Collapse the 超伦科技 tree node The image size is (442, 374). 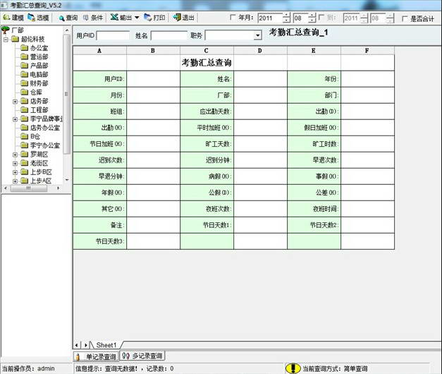pos(6,40)
